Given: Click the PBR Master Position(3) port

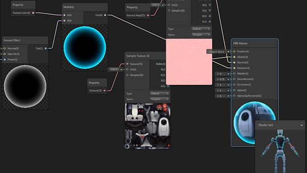Looking at the screenshot, I should [234, 51].
